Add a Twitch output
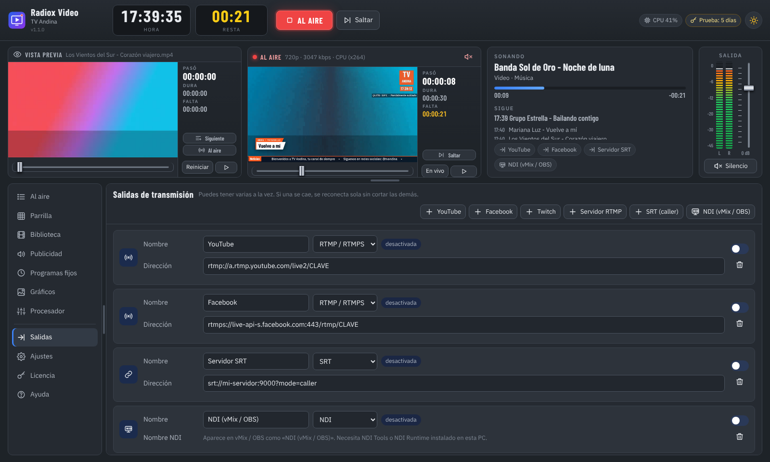Viewport: 770px width, 462px height. point(540,212)
